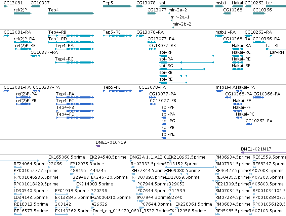The image size is (286, 216).
Task: Select DME1-016N19 clone label
Action: (111, 142)
